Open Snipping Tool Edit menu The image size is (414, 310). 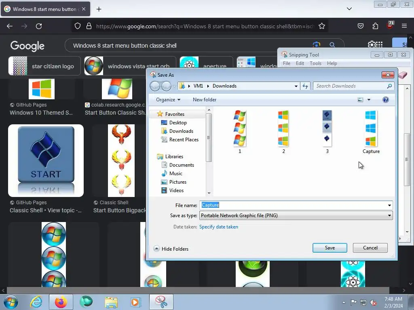(300, 63)
